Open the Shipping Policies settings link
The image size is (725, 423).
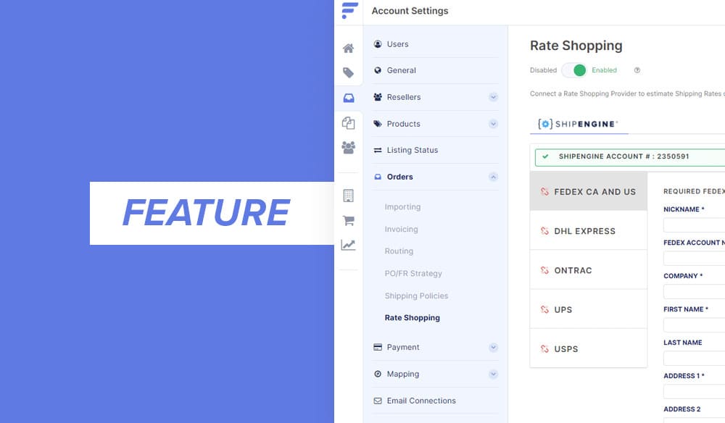(416, 296)
